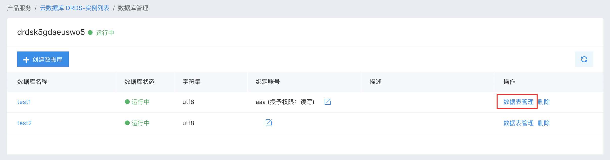
Task: Open the test2 database link
Action: click(x=25, y=123)
